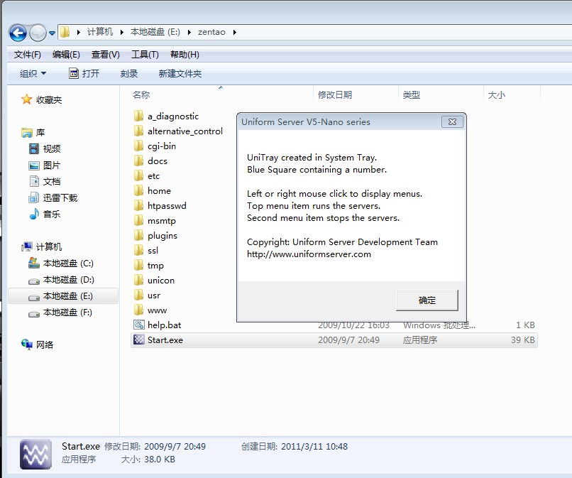
Task: Open the 帮助(H) menu
Action: pyautogui.click(x=185, y=55)
